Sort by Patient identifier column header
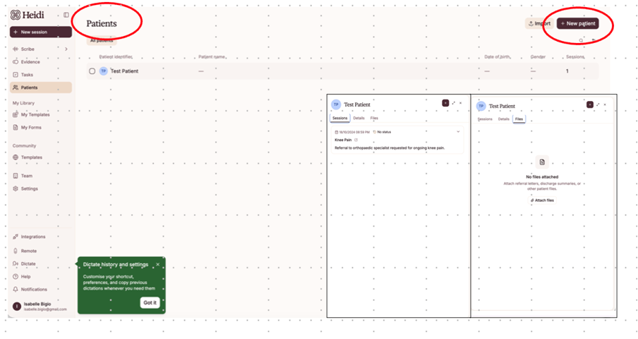This screenshot has height=339, width=638. pos(116,57)
